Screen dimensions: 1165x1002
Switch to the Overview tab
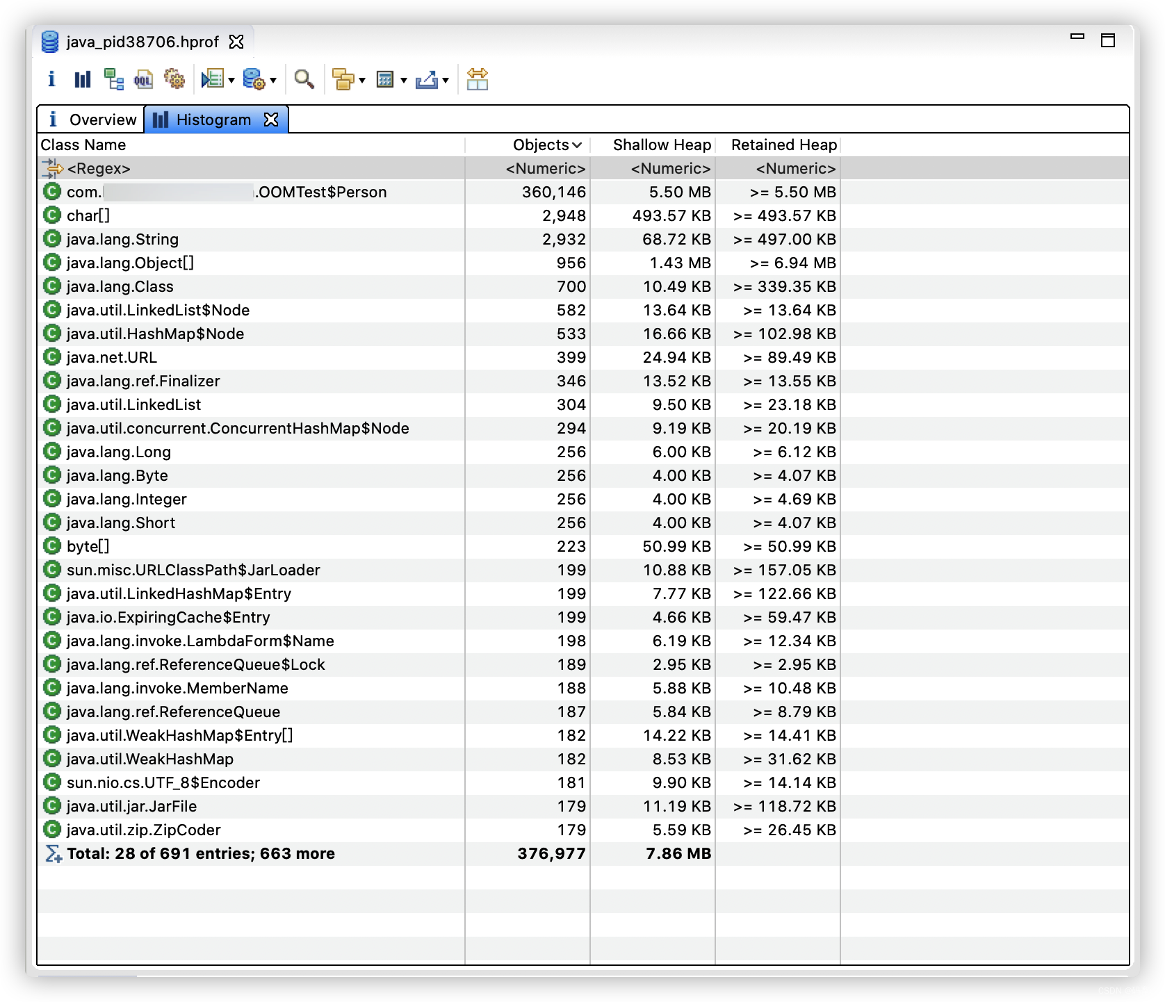click(92, 120)
